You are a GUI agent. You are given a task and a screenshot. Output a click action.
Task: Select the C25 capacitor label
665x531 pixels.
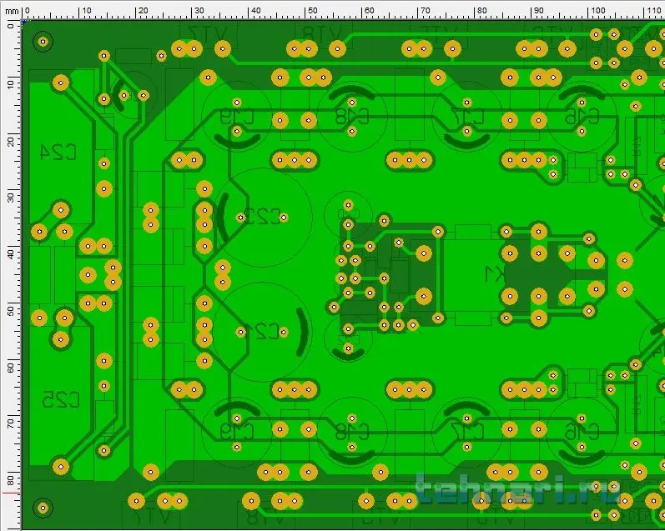point(61,399)
